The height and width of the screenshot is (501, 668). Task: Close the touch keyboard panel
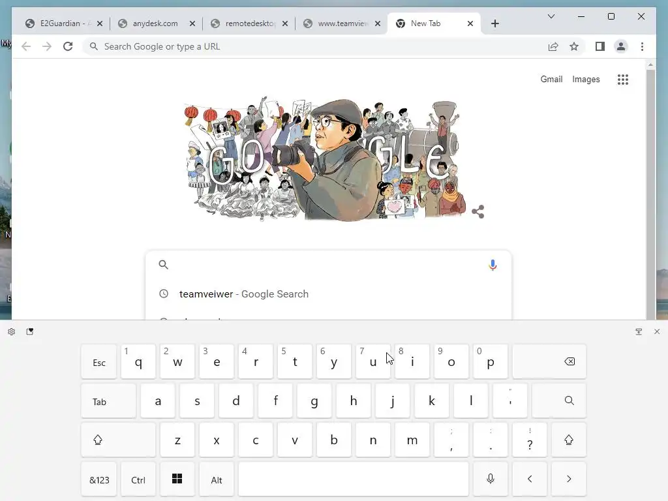coord(657,331)
